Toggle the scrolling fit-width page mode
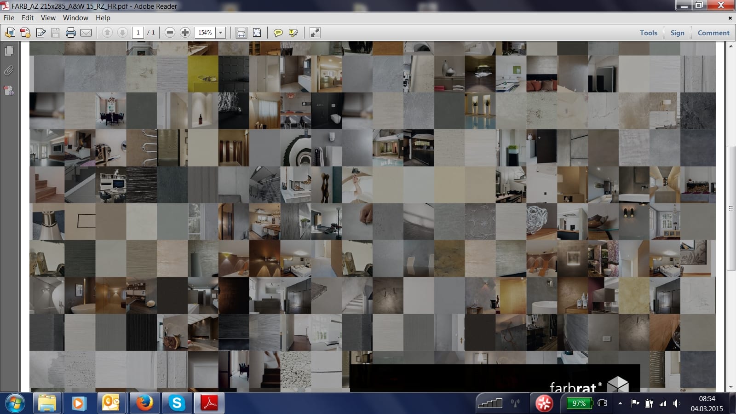Screen dimensions: 736x414 [241, 33]
